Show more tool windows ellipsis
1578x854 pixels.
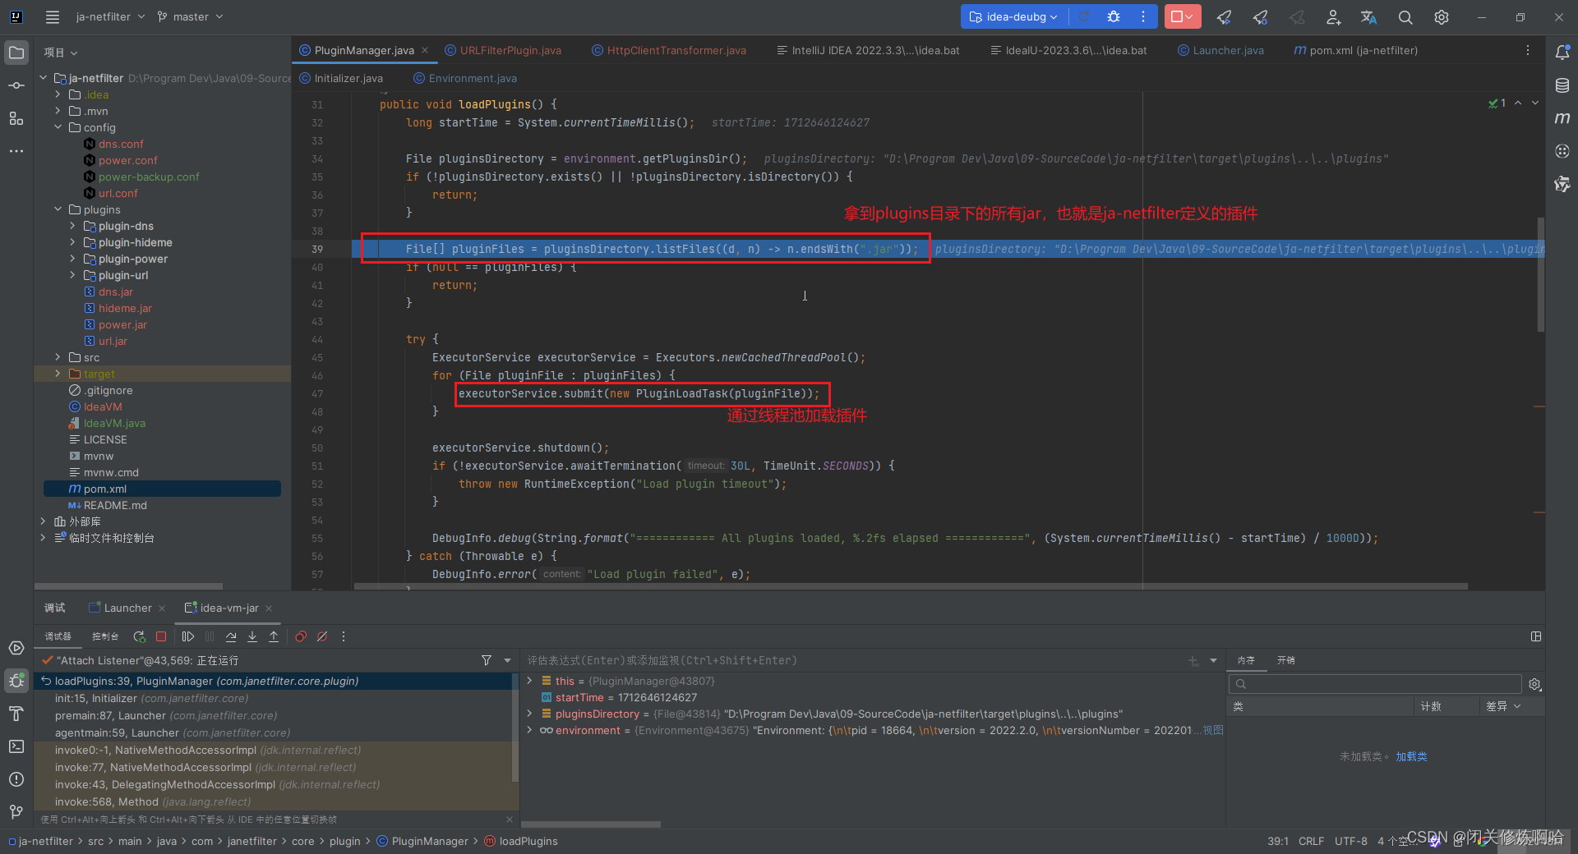tap(16, 151)
